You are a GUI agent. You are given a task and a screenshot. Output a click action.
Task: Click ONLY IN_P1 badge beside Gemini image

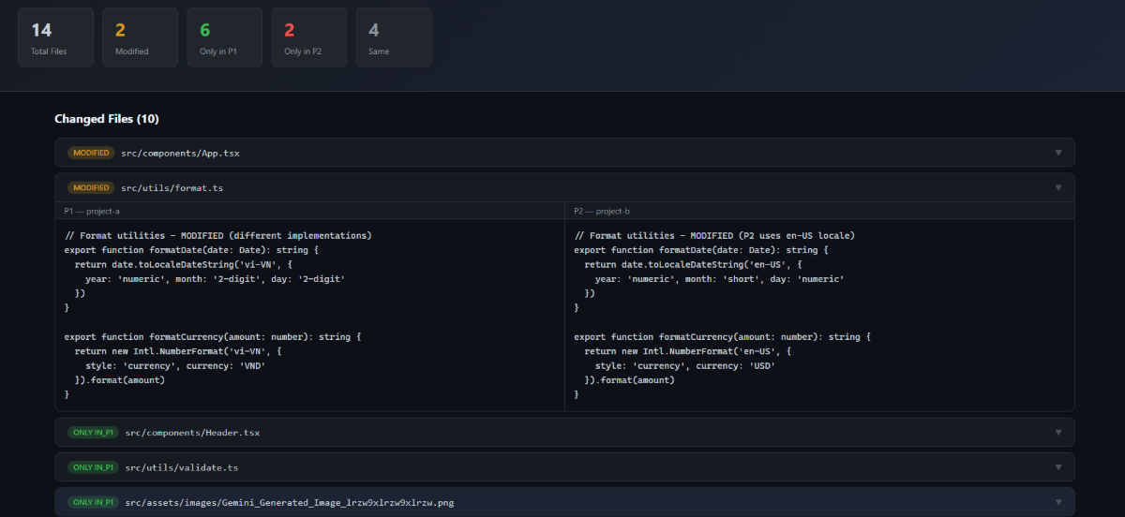pos(93,502)
